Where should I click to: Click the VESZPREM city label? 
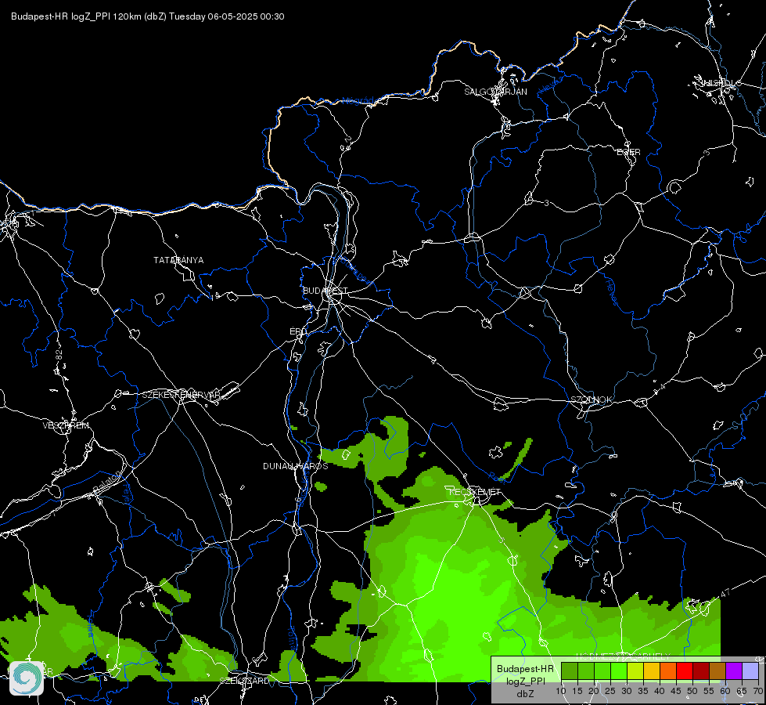pos(66,425)
